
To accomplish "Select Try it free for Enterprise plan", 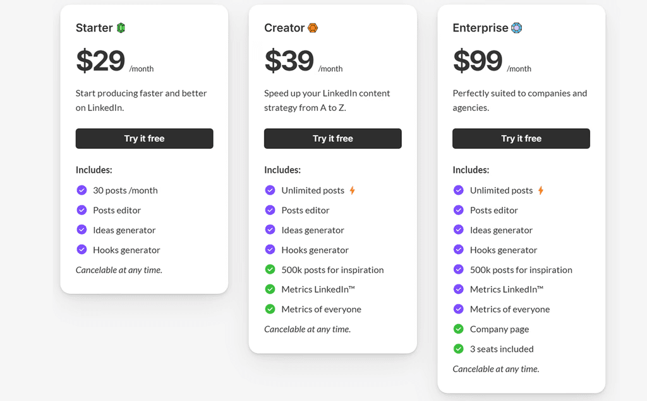I will (x=521, y=138).
